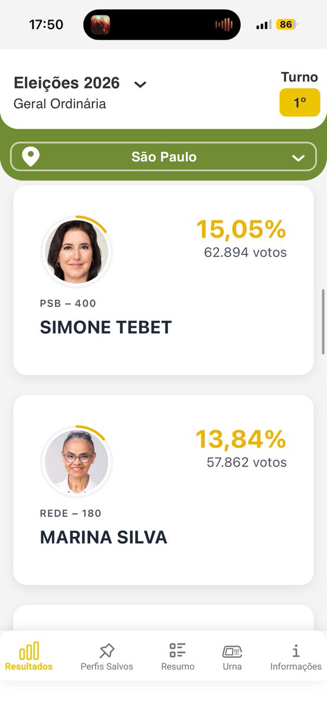Viewport: 327px width, 709px height.
Task: Switch to the Resumo tab label
Action: (178, 666)
